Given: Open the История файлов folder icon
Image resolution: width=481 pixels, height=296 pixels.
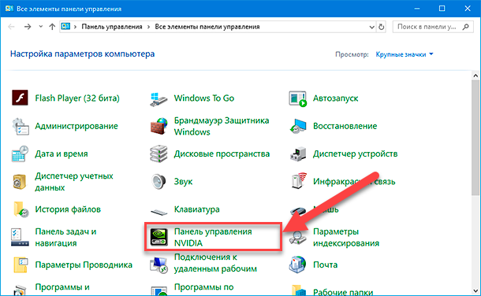Looking at the screenshot, I should [21, 209].
